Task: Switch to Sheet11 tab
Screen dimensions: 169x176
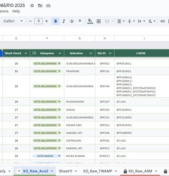Action: 65,171
